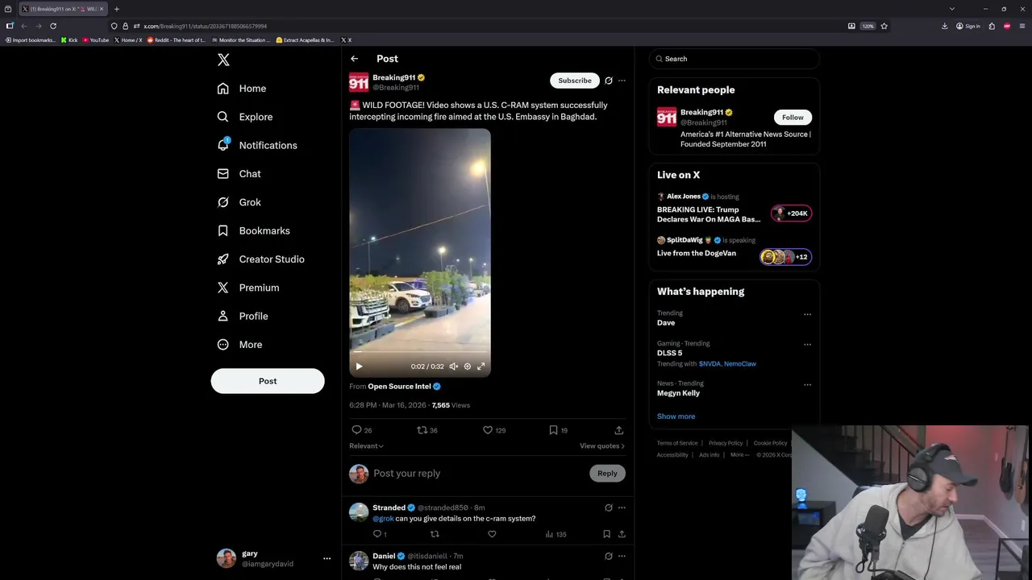Viewport: 1032px width, 580px height.
Task: Open options for the Megyn Kelly trend
Action: click(x=807, y=384)
